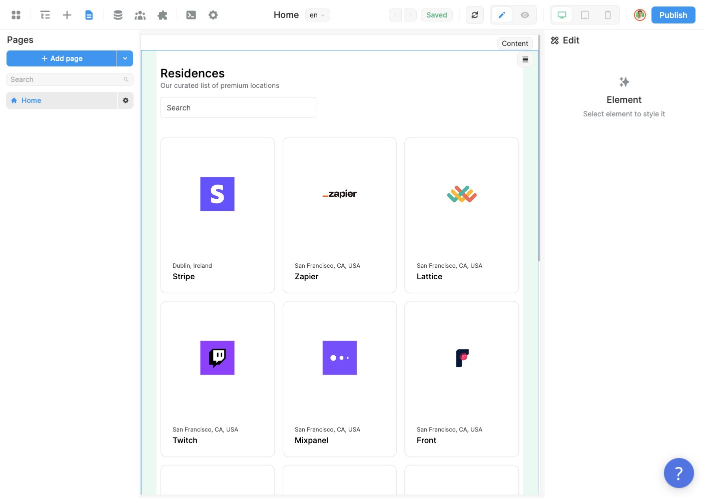Open the Pages panel icon
This screenshot has width=704, height=498.
tap(89, 15)
